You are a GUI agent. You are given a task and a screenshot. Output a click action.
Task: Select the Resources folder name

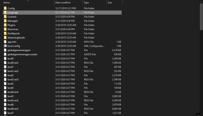(x=13, y=29)
